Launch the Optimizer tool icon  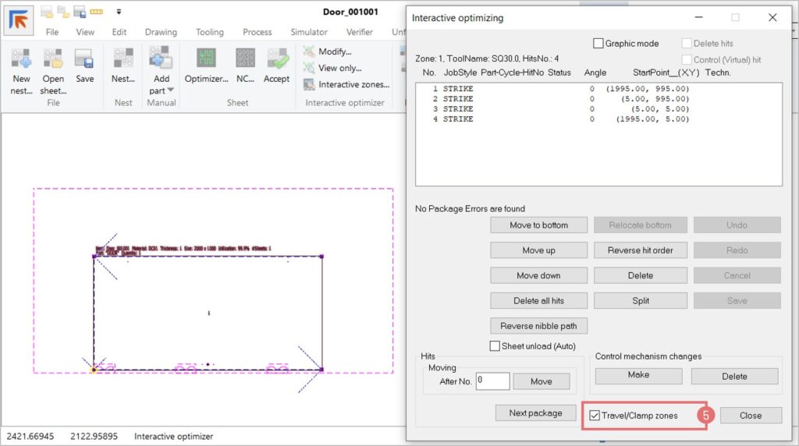[x=206, y=59]
